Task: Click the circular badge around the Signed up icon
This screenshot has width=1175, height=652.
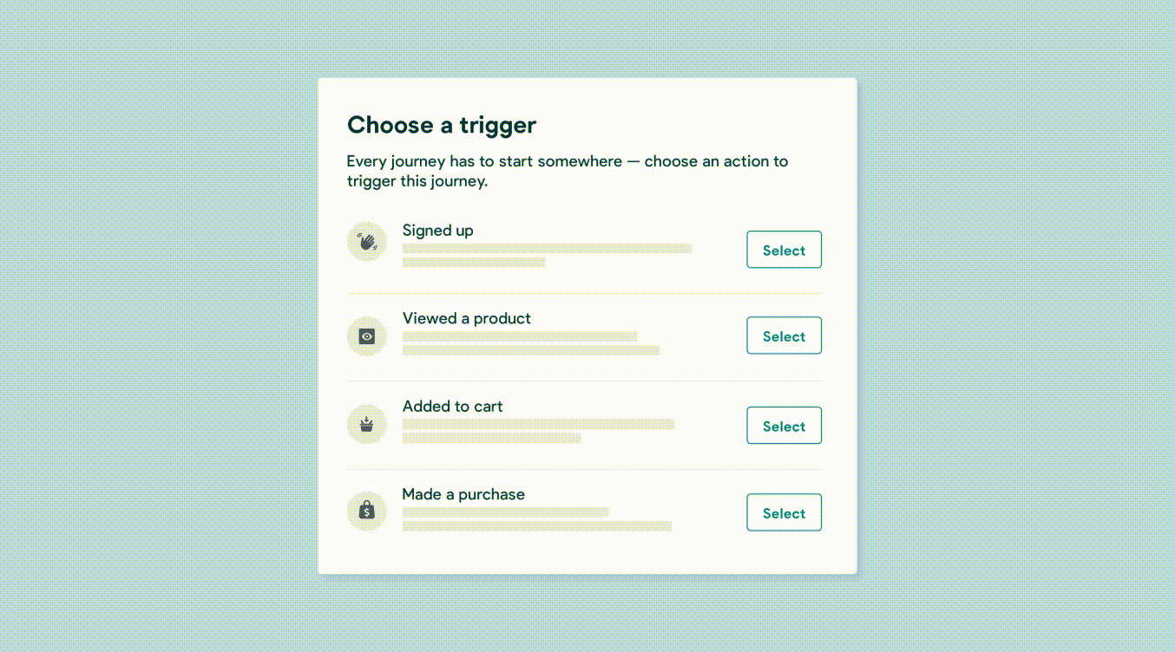Action: pos(366,241)
